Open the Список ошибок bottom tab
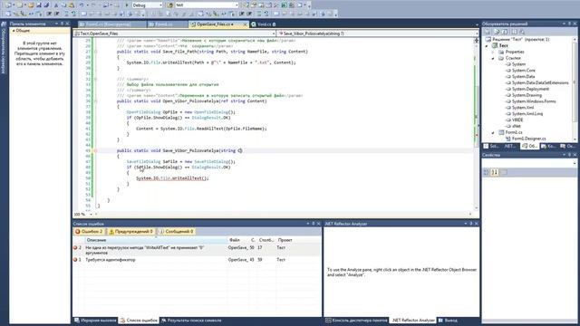 tap(139, 321)
